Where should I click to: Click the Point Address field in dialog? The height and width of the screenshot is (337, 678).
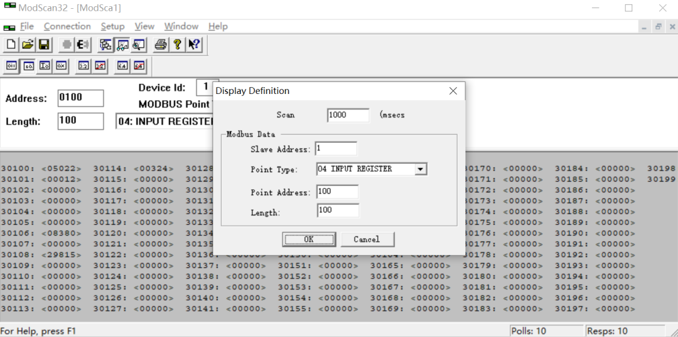pos(338,192)
